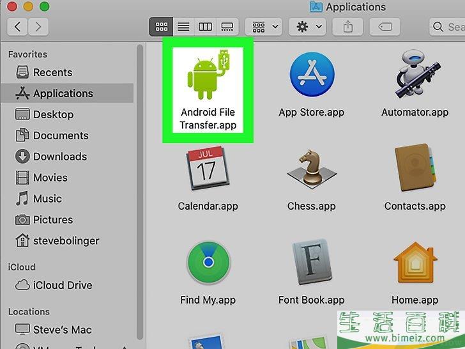
Task: Click the Calendar.app file name
Action: coord(208,206)
